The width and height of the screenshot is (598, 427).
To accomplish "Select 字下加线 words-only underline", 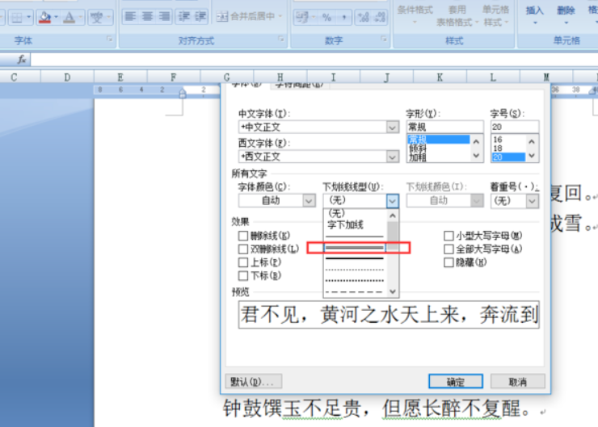I will pyautogui.click(x=345, y=224).
